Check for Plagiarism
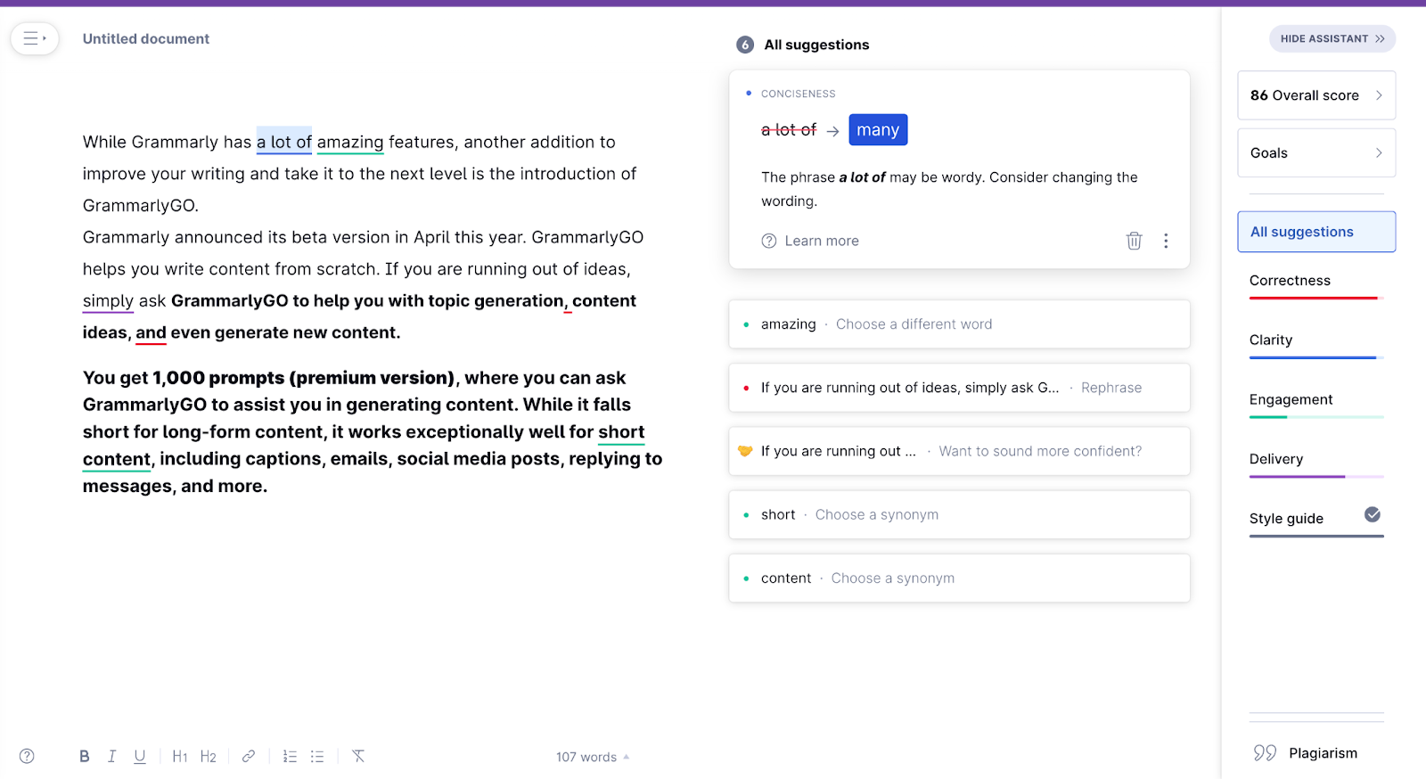The image size is (1426, 779). (x=1323, y=753)
